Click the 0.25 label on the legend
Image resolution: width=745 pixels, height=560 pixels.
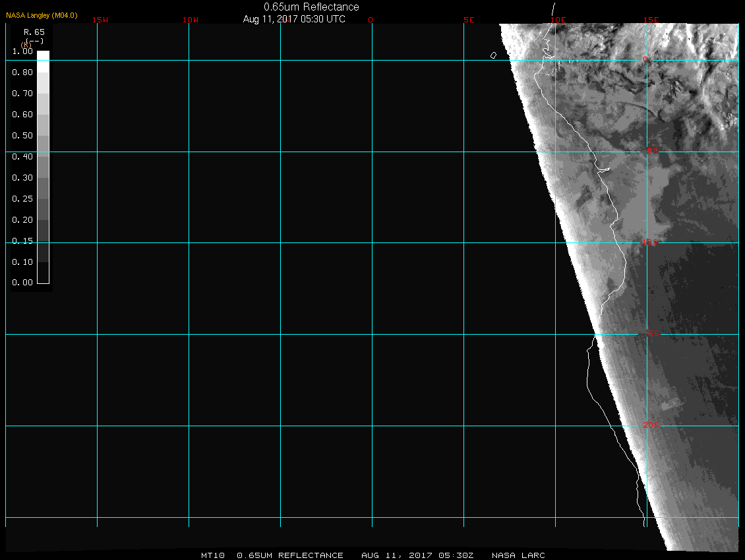point(22,199)
